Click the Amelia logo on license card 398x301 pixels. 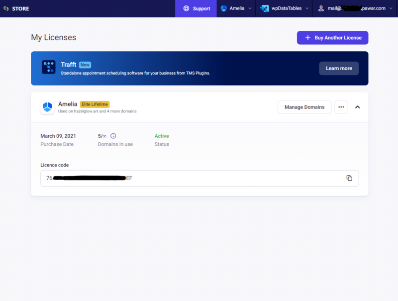point(47,107)
